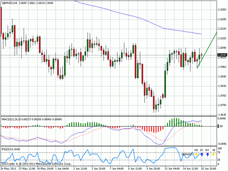Click the 1.9960 price scale value
The image size is (228, 171).
coord(222,67)
